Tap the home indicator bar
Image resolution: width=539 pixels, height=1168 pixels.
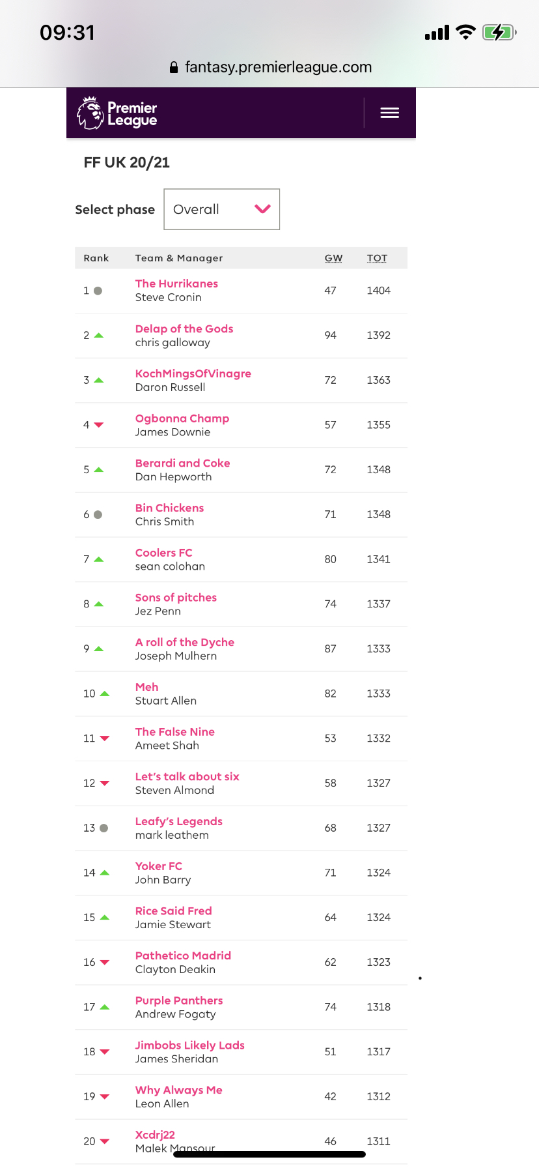click(x=269, y=1154)
